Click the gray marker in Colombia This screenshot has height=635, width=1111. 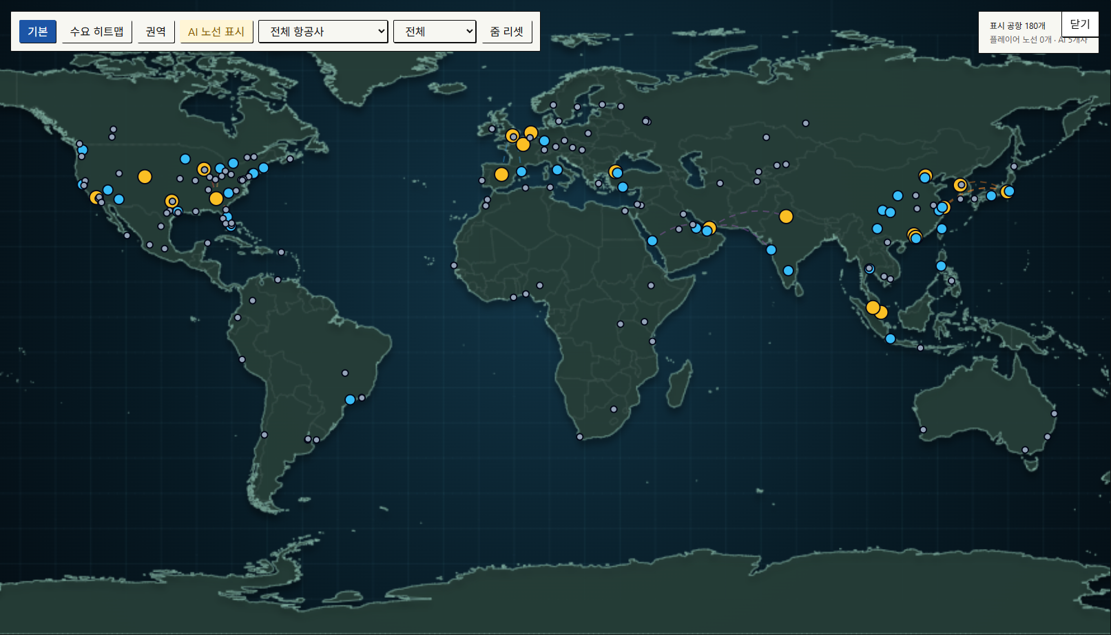pos(253,301)
